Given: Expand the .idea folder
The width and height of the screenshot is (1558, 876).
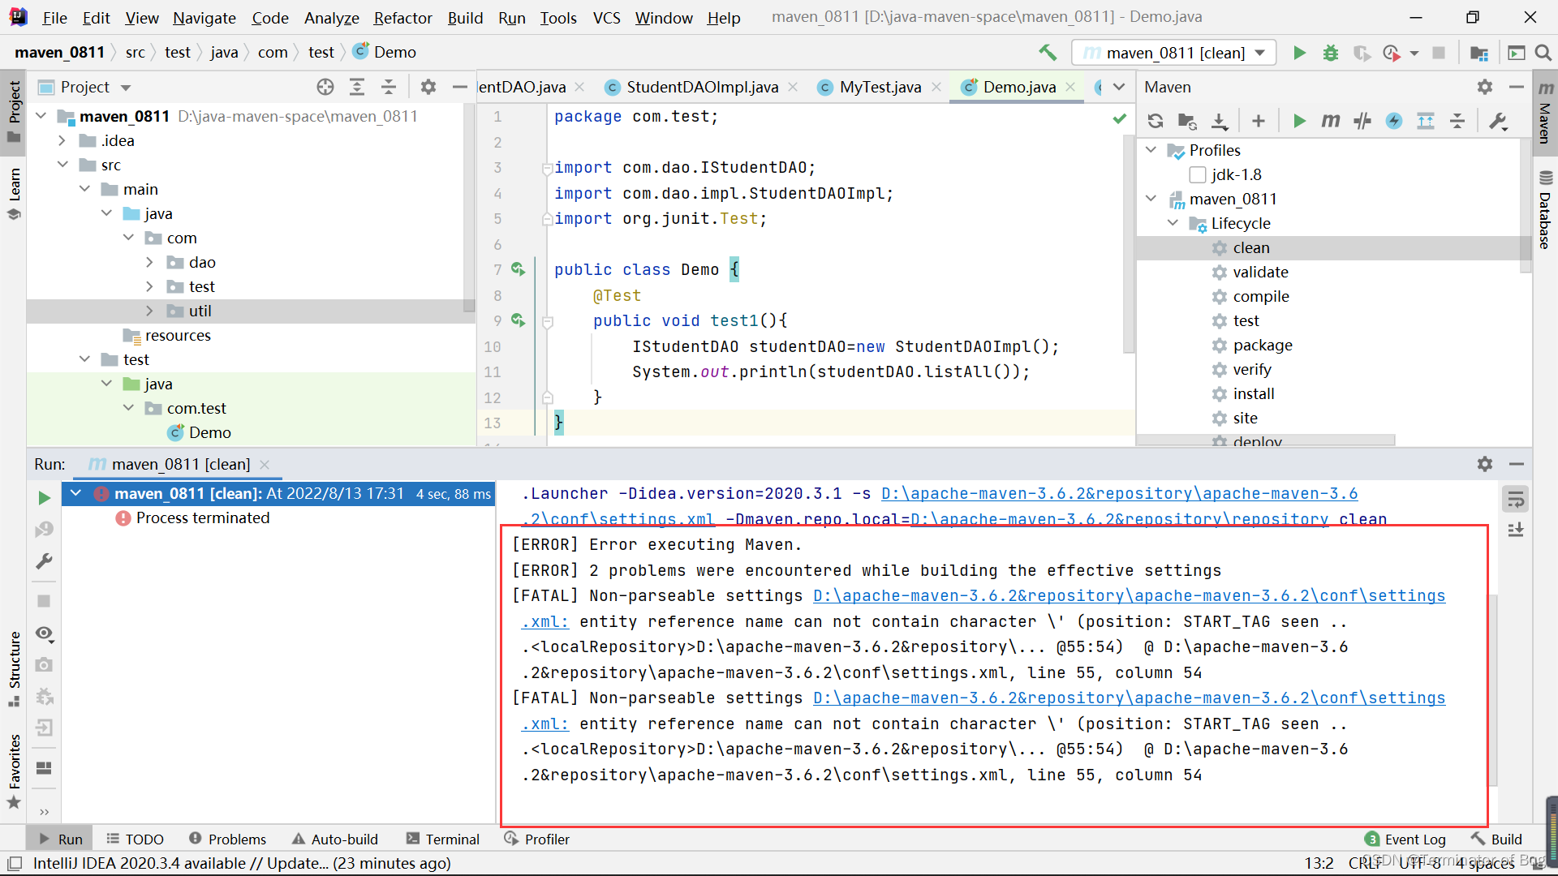Looking at the screenshot, I should tap(62, 140).
